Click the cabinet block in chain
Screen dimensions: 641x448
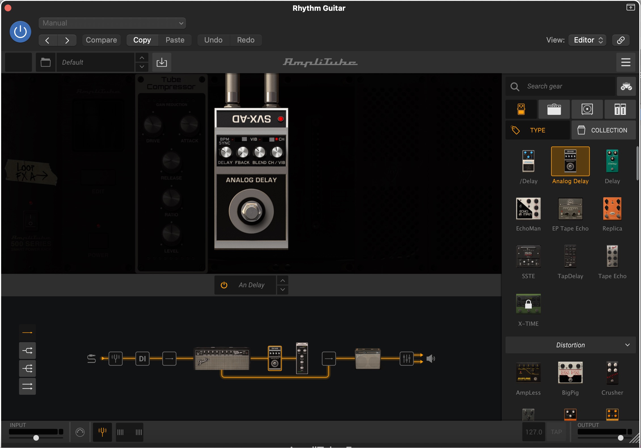(x=368, y=359)
